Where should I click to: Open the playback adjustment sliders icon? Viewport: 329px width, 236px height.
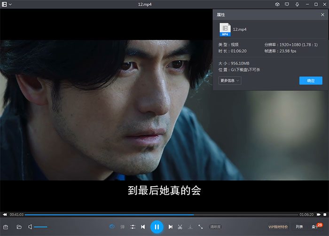[x=133, y=227]
